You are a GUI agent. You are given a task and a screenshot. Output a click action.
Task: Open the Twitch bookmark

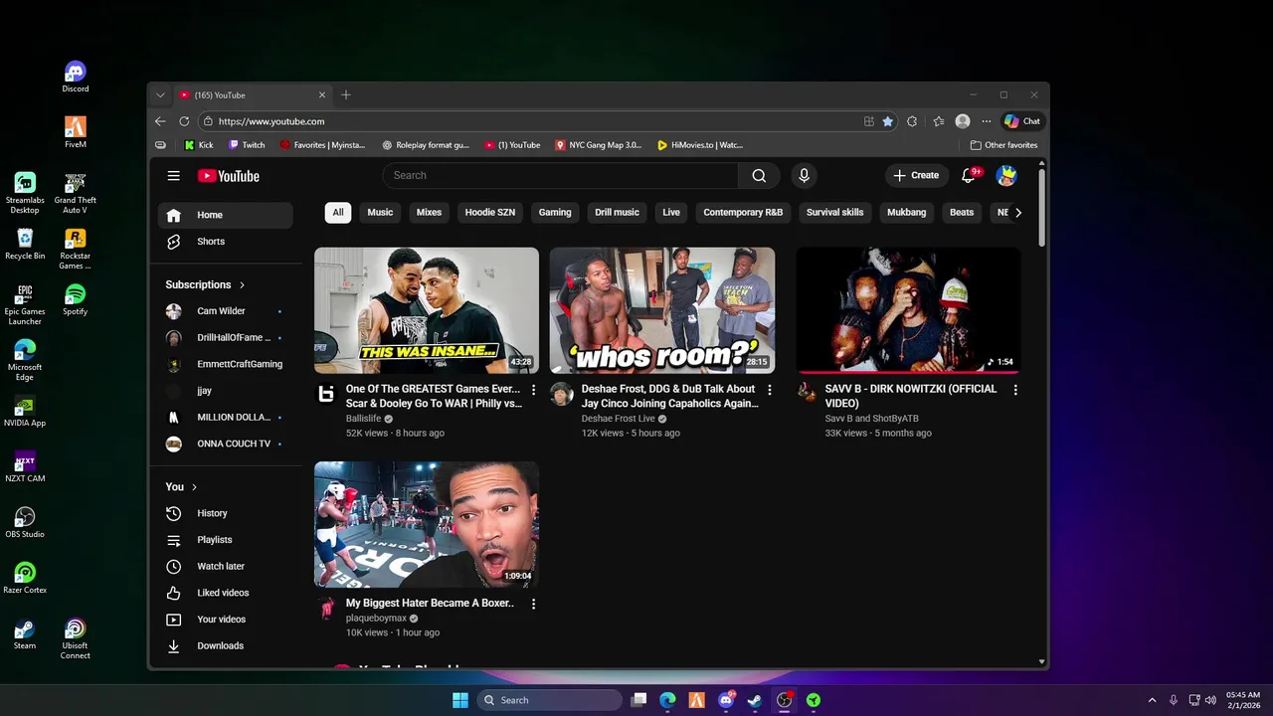[x=247, y=145]
